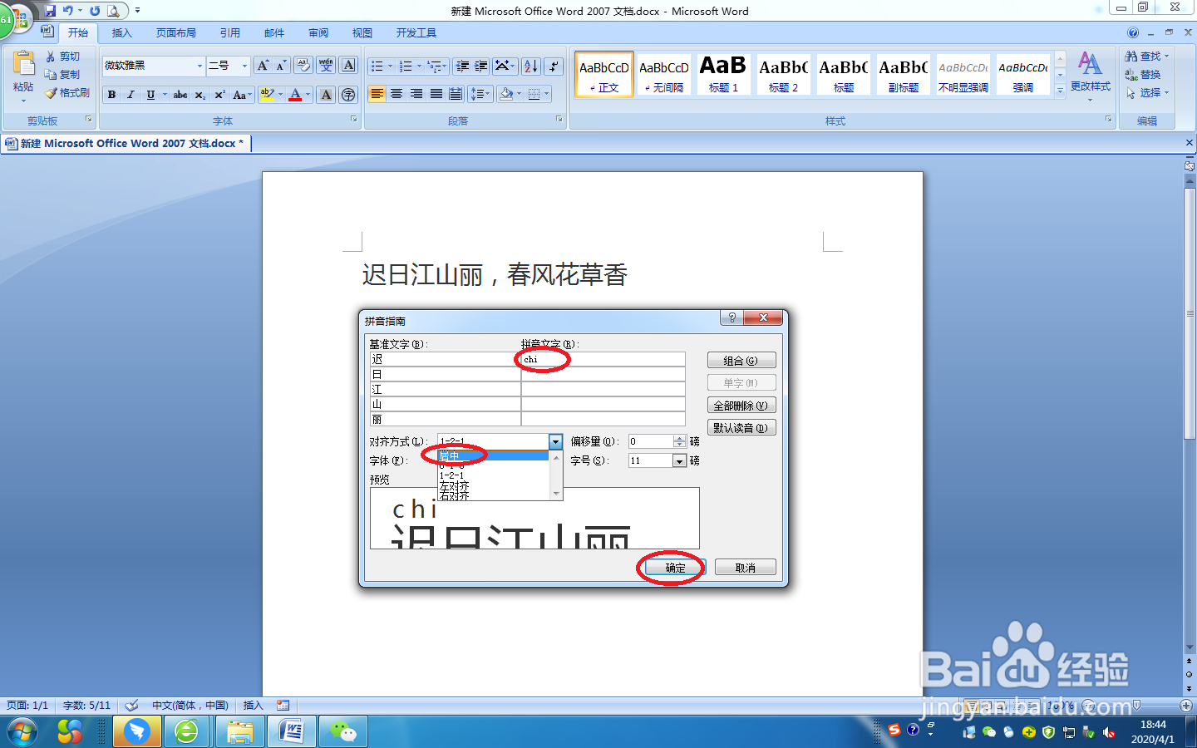The image size is (1197, 748).
Task: Switch to the 视图 ribbon tab
Action: 362,33
